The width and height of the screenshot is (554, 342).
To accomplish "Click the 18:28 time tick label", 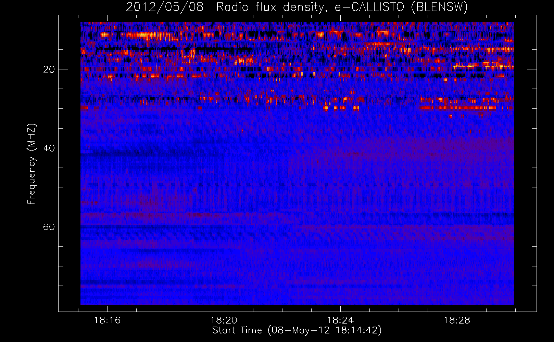I will [x=457, y=320].
